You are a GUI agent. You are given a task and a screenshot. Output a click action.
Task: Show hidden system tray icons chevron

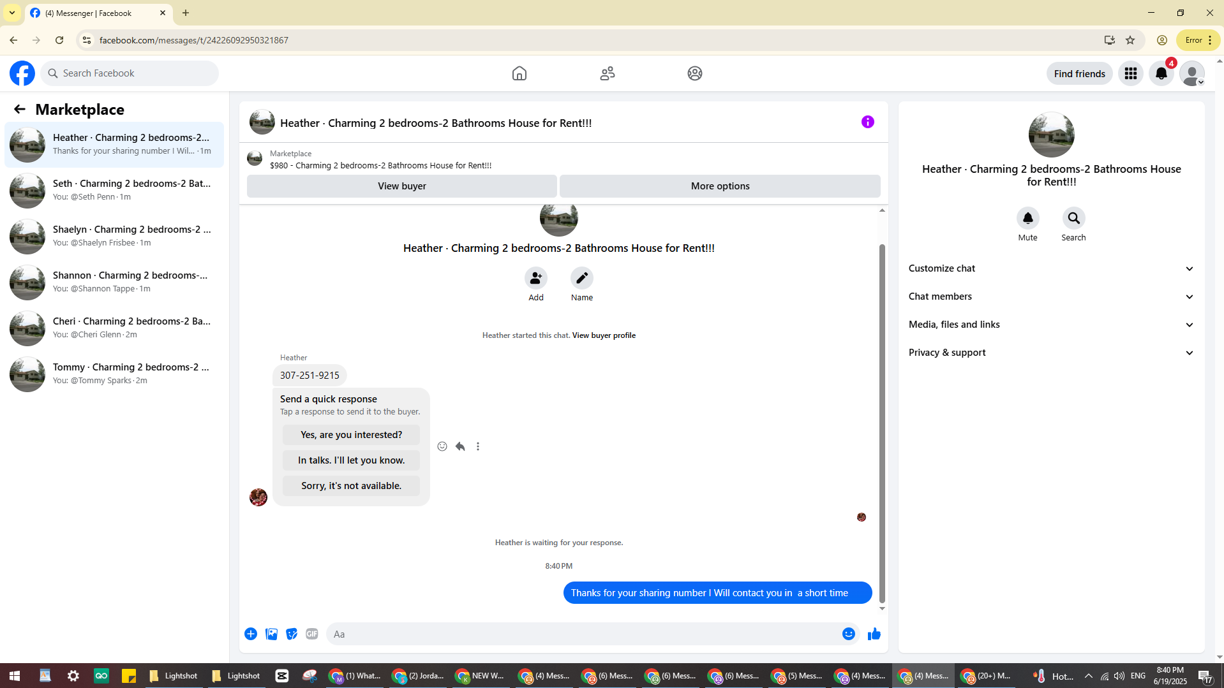(1089, 676)
